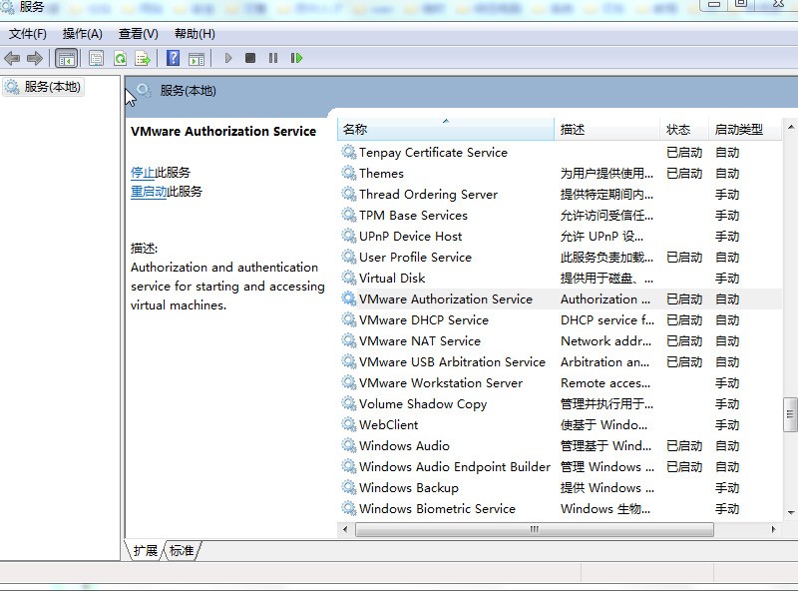The height and width of the screenshot is (591, 798).
Task: Select the UPnP Device Host row
Action: click(x=560, y=237)
